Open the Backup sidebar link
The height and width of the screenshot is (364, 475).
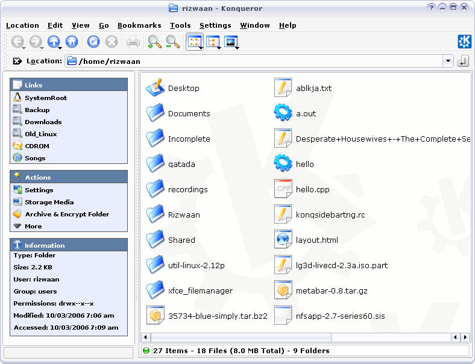coord(31,110)
